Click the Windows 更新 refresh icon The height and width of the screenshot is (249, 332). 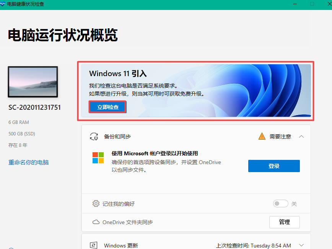94,246
